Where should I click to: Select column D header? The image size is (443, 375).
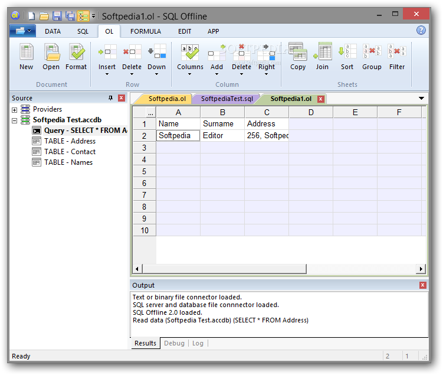(x=311, y=112)
